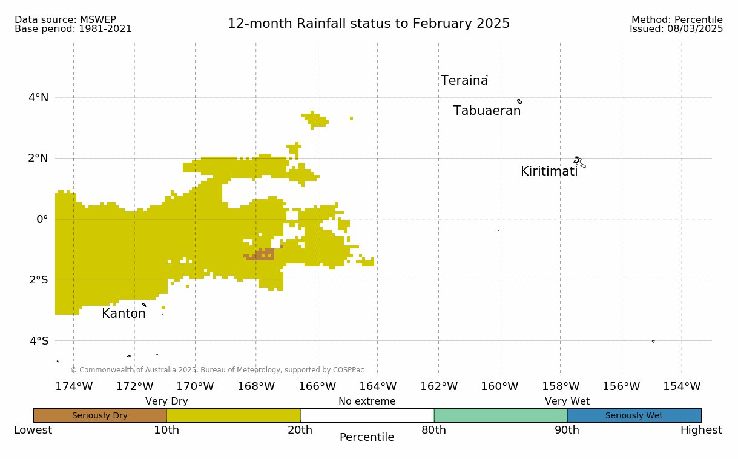738x459 pixels.
Task: Click the '80th' percentile label
Action: [434, 430]
